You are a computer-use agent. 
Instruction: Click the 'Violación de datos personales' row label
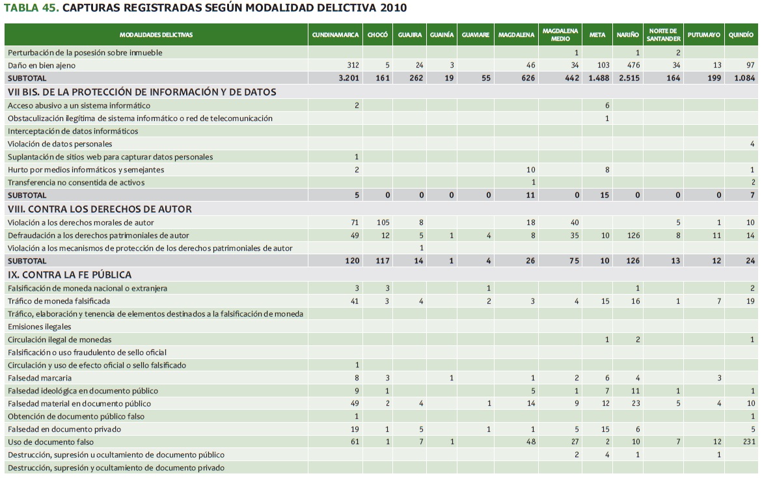point(60,144)
